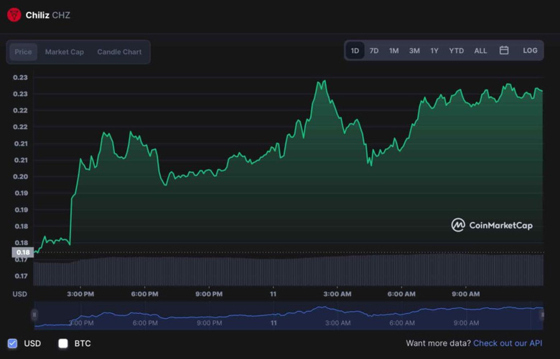Select the 7D time range
The image size is (560, 359).
click(374, 51)
